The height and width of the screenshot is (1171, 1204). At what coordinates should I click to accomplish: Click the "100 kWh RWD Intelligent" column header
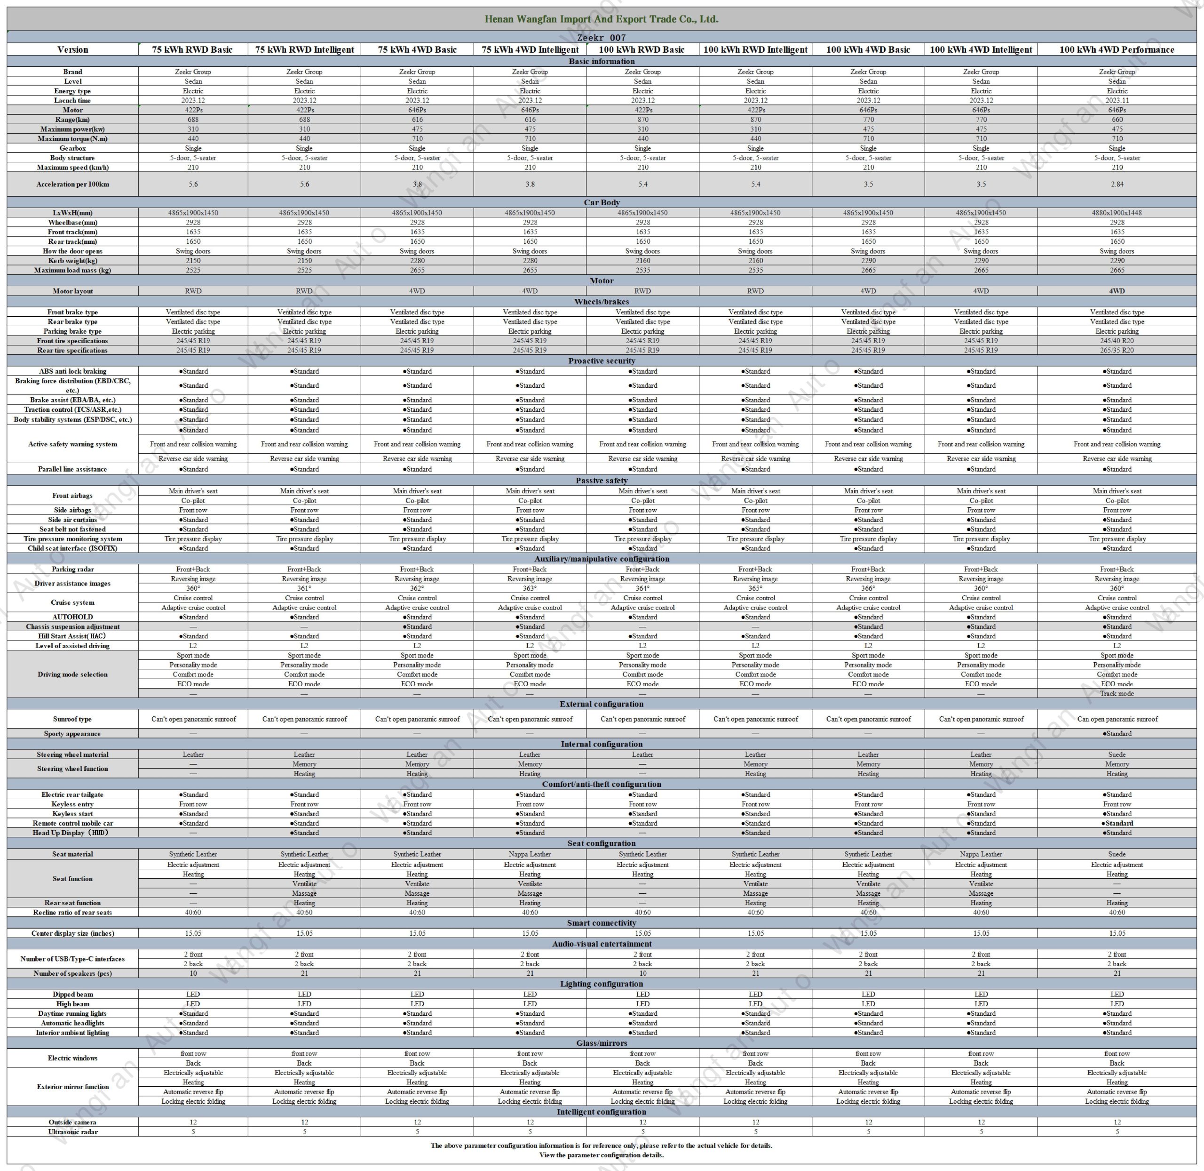coord(755,50)
